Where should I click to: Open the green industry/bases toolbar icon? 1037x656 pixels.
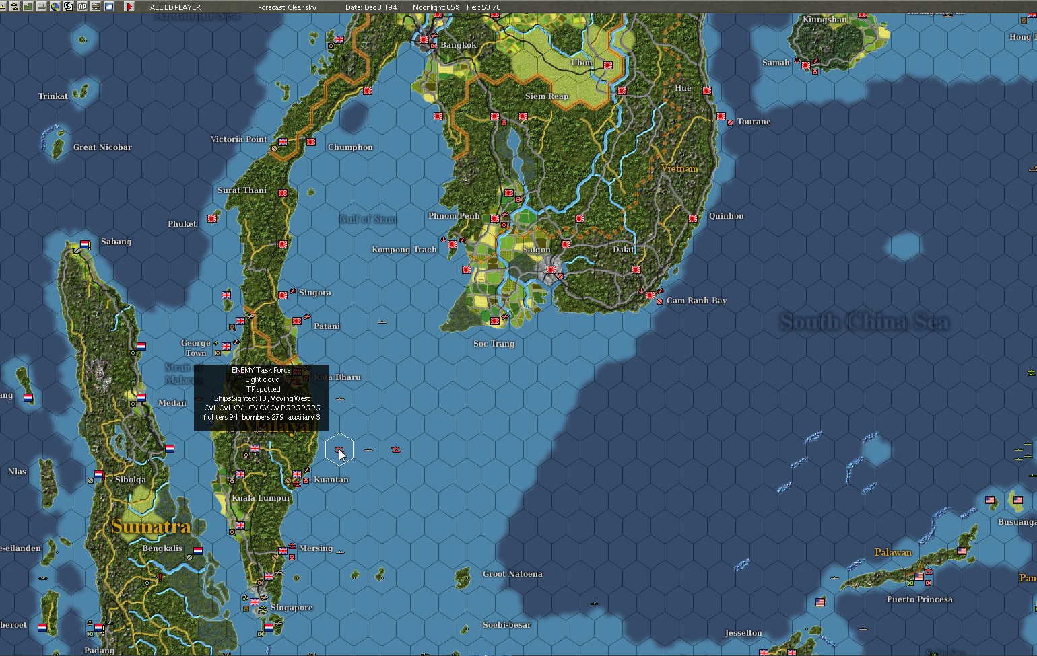[x=28, y=7]
